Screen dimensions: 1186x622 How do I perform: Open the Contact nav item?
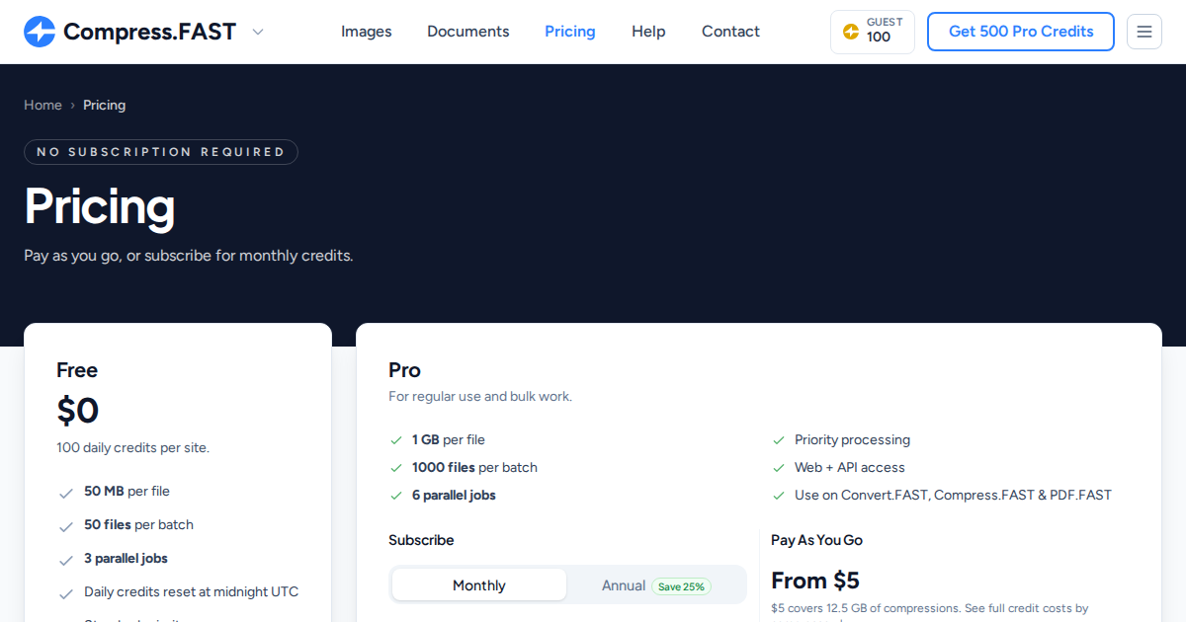point(730,32)
